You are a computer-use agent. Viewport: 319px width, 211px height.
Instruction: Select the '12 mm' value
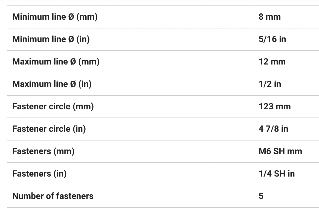pyautogui.click(x=272, y=62)
